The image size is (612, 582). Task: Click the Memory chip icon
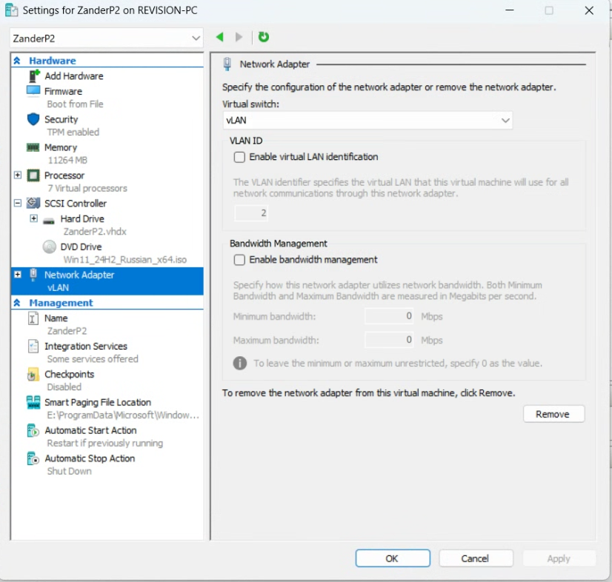(x=33, y=147)
